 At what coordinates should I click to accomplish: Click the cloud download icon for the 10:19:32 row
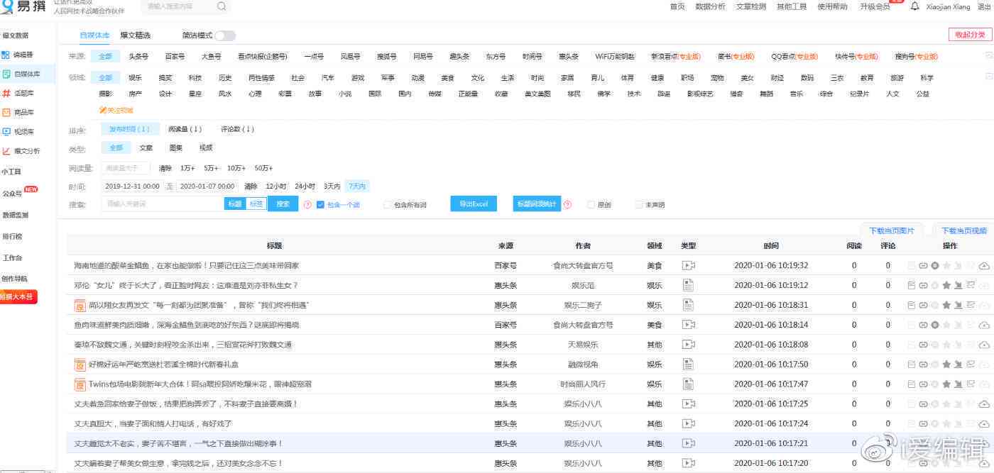984,265
